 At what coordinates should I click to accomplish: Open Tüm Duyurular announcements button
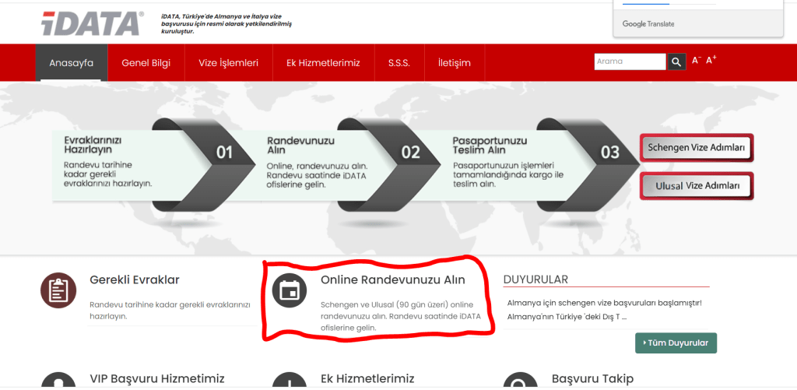(676, 343)
